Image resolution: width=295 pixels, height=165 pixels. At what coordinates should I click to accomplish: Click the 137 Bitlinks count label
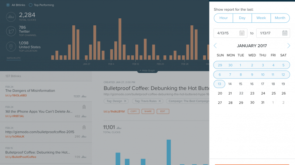click(13, 76)
